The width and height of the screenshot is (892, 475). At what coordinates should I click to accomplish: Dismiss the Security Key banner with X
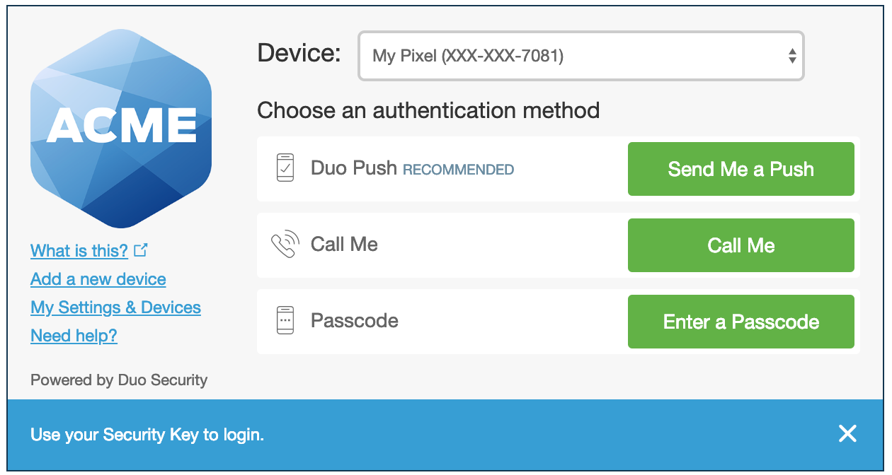pyautogui.click(x=847, y=434)
